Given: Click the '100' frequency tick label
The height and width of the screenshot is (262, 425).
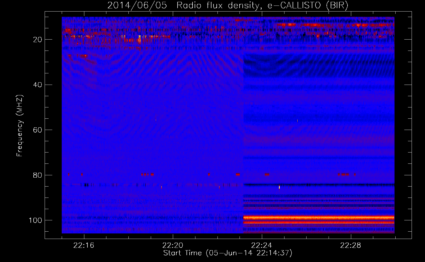Looking at the screenshot, I should coord(35,220).
